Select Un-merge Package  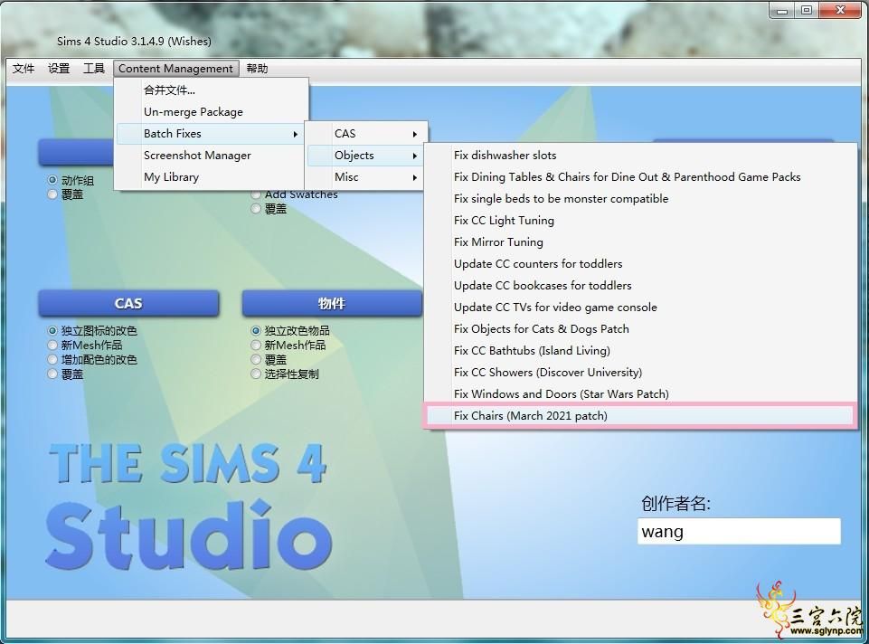[x=211, y=112]
